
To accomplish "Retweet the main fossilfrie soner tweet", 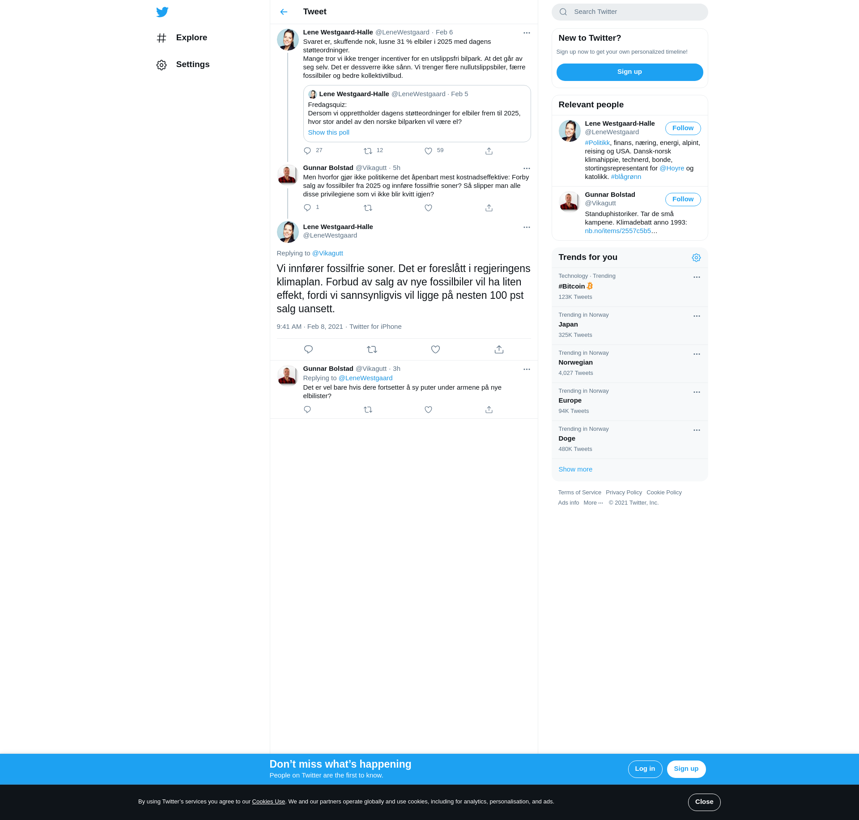I will point(372,349).
